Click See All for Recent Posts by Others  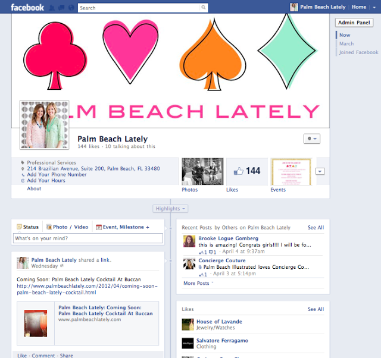coord(316,227)
